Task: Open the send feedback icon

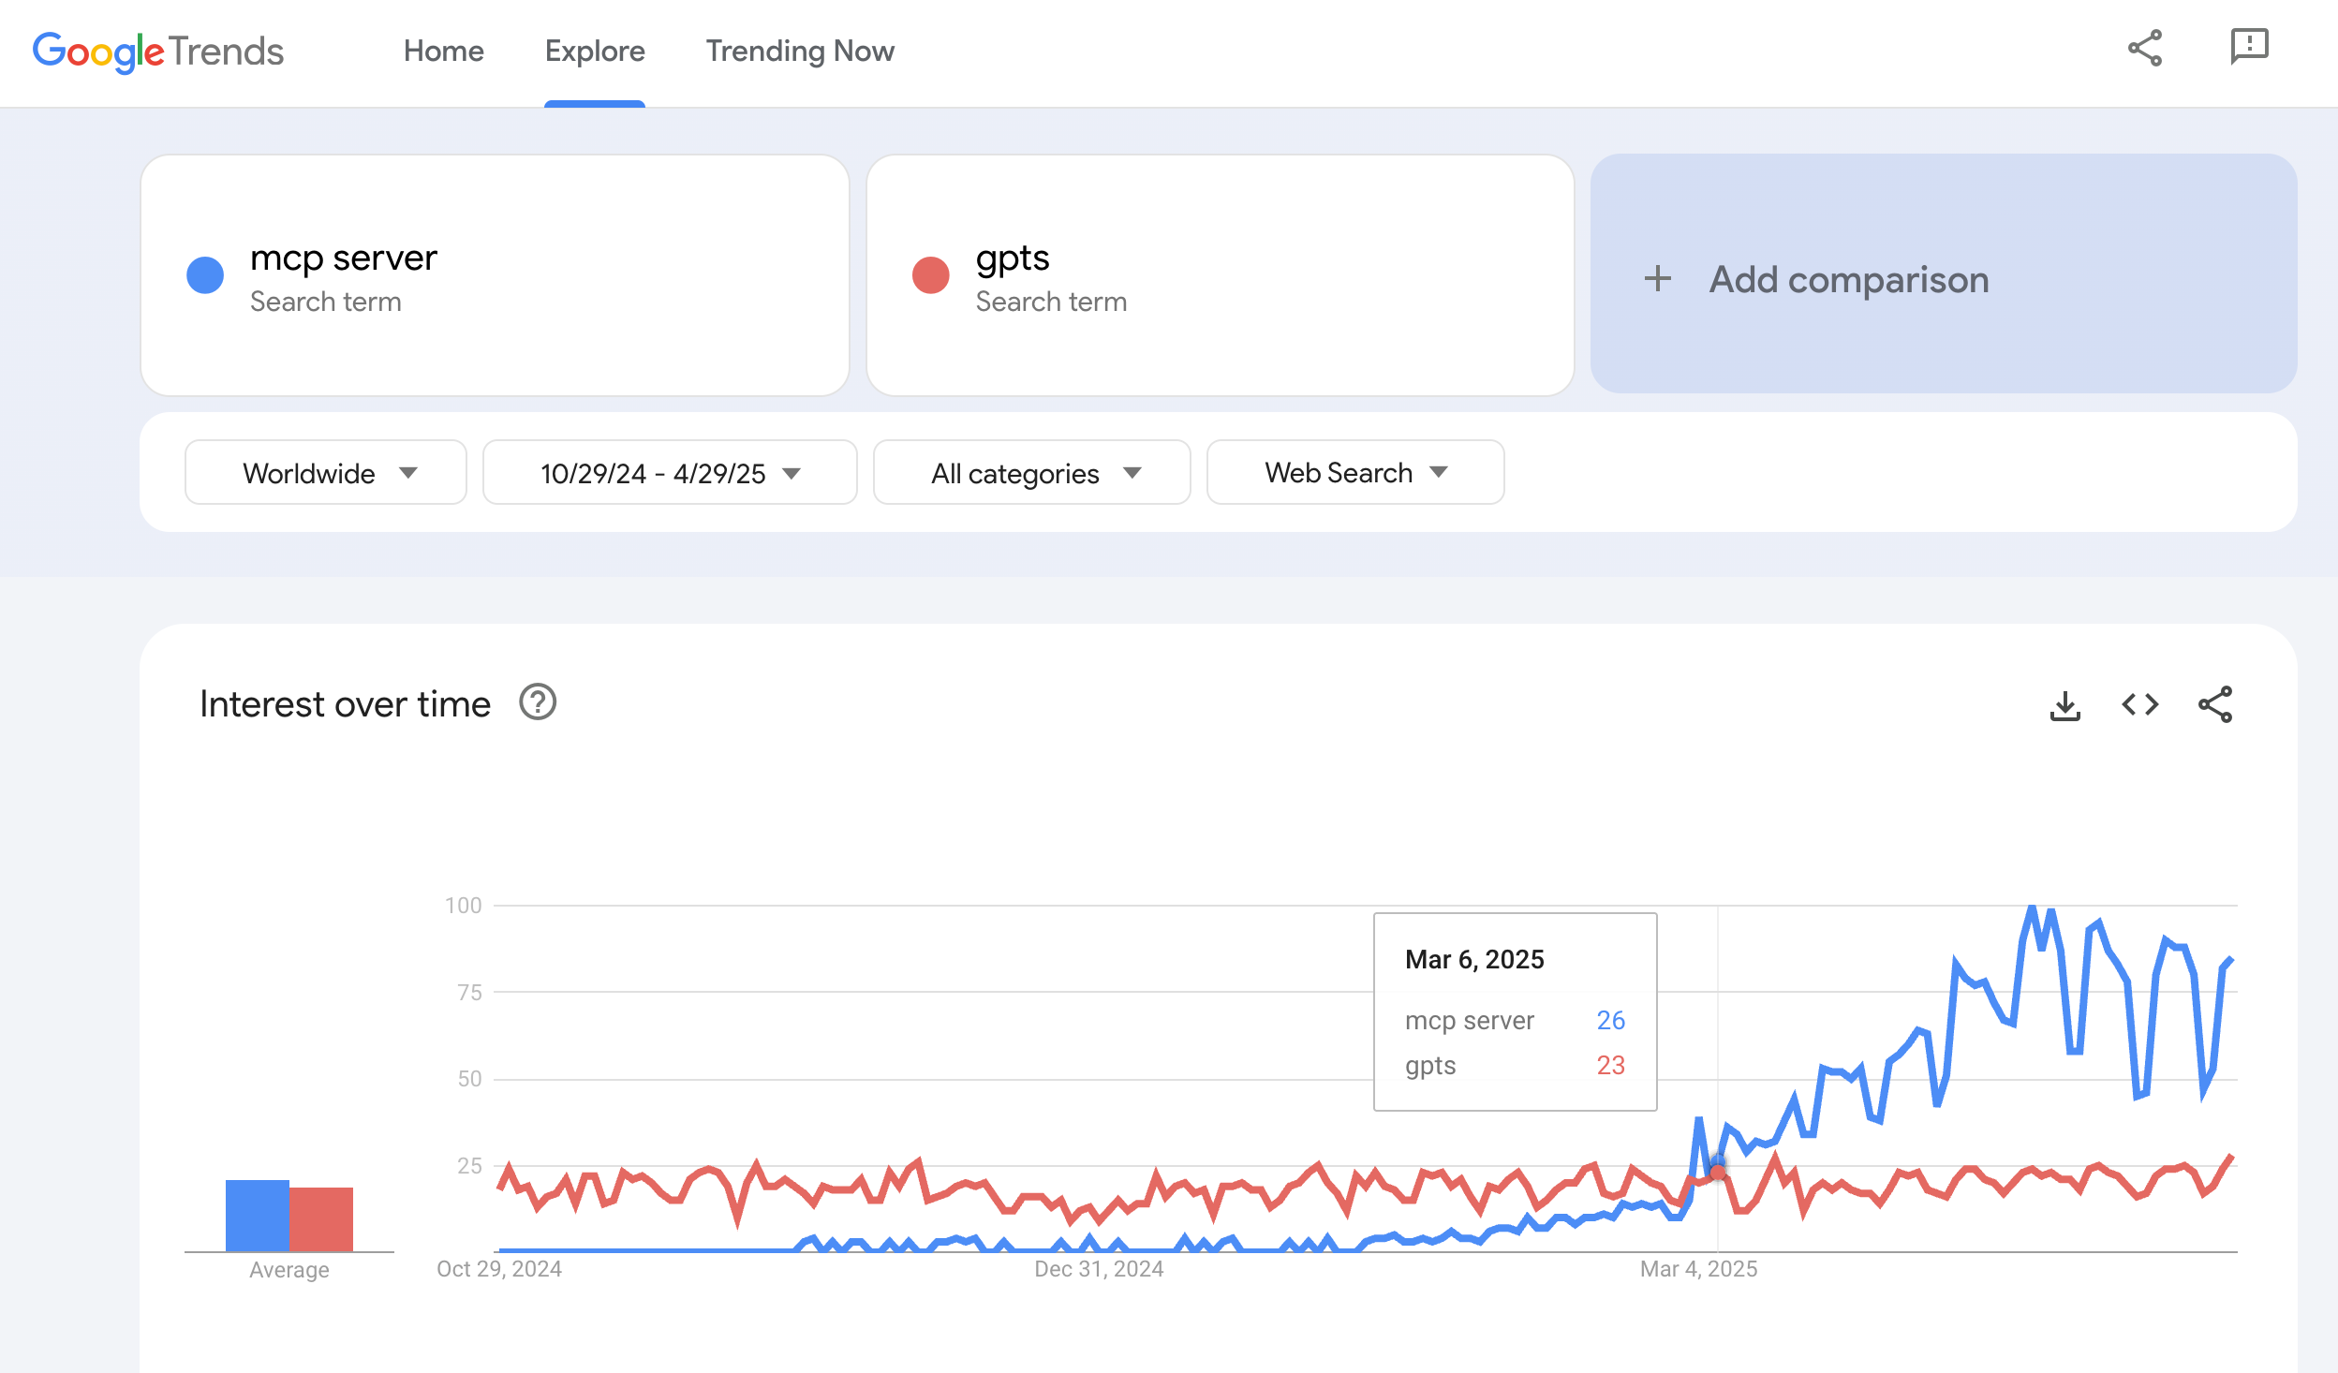Action: (2248, 46)
